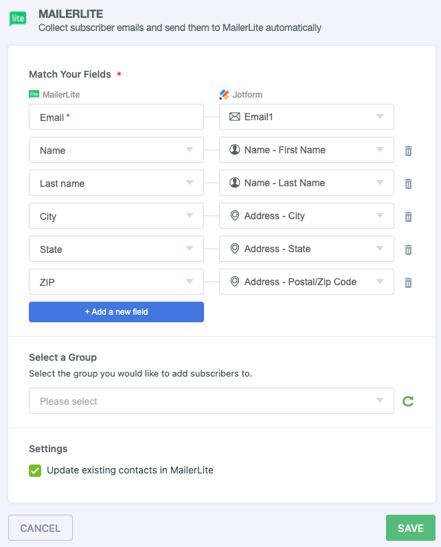Open the Name - First Name dropdown
The height and width of the screenshot is (547, 441).
[x=306, y=150]
